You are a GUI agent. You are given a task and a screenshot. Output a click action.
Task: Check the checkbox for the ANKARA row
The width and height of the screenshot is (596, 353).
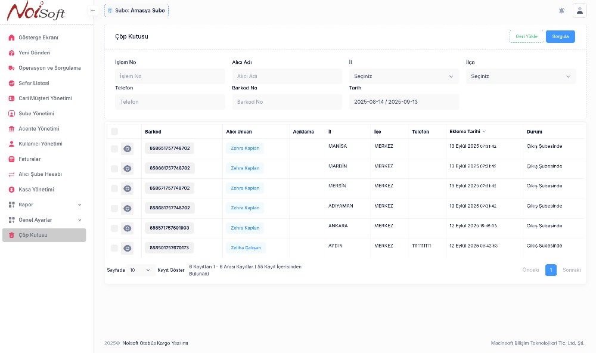[114, 228]
